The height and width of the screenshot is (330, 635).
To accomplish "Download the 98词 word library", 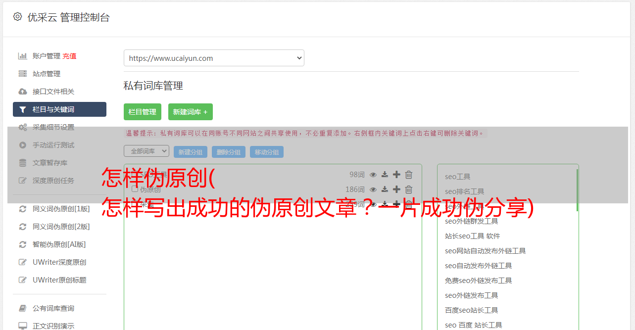I will [x=385, y=175].
